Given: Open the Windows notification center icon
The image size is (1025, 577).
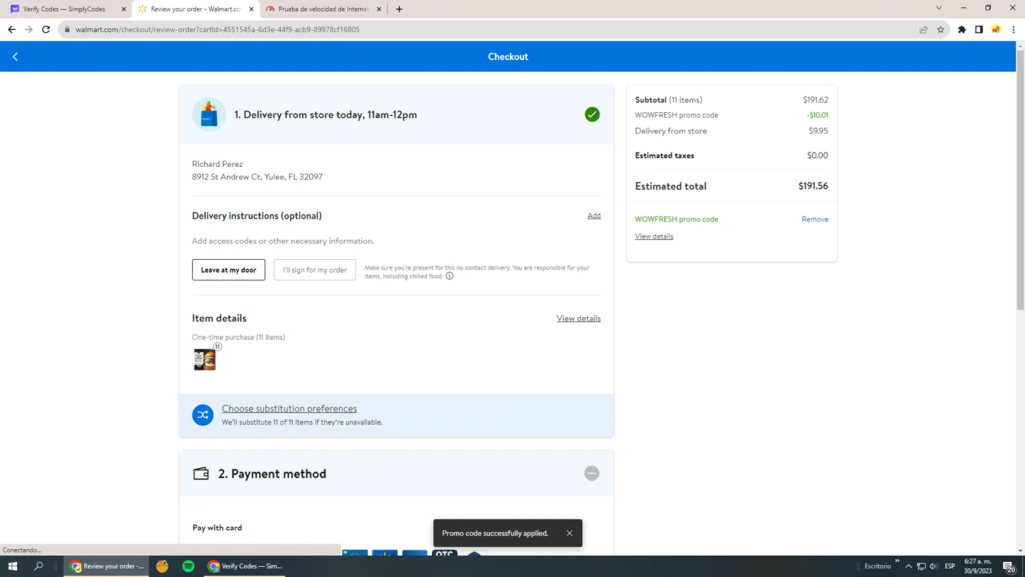Looking at the screenshot, I should coord(1009,566).
